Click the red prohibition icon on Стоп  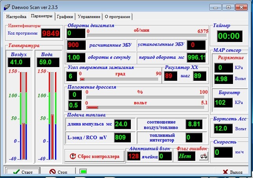point(52,172)
